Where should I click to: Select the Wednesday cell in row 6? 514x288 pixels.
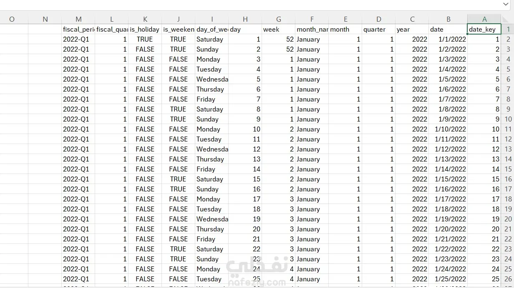[212, 79]
